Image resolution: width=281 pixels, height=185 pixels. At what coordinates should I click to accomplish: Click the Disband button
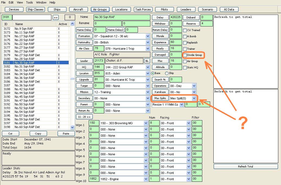click(x=191, y=17)
